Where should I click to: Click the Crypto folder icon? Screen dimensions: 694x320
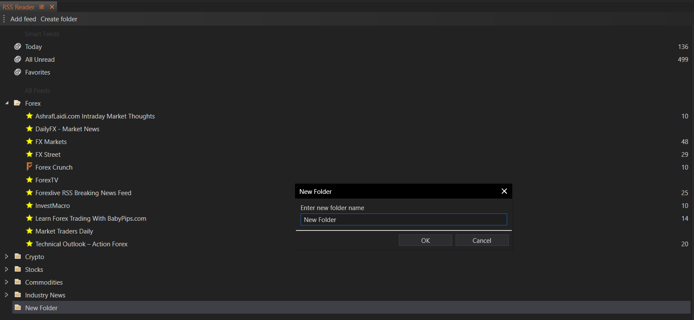[x=18, y=257]
